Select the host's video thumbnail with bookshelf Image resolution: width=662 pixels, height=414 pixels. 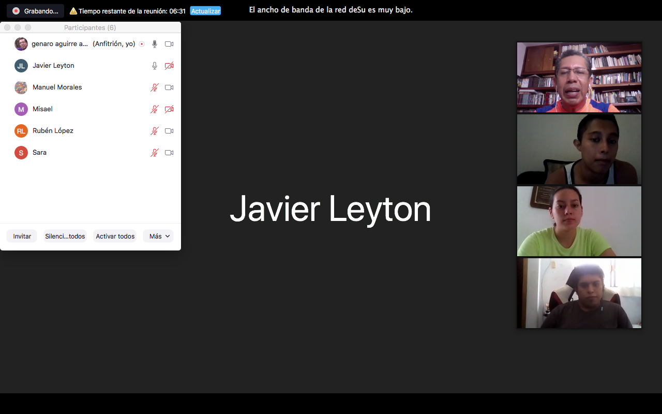[579, 78]
